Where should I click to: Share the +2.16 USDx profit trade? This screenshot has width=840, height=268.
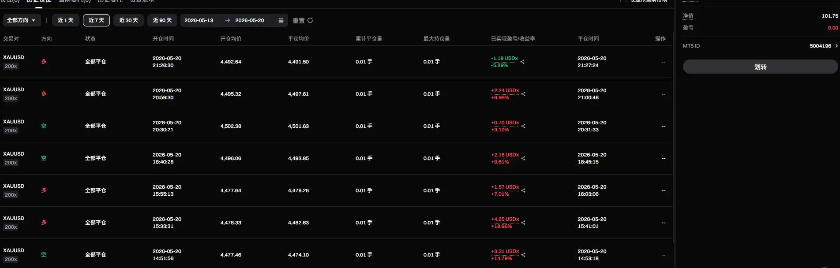point(523,158)
